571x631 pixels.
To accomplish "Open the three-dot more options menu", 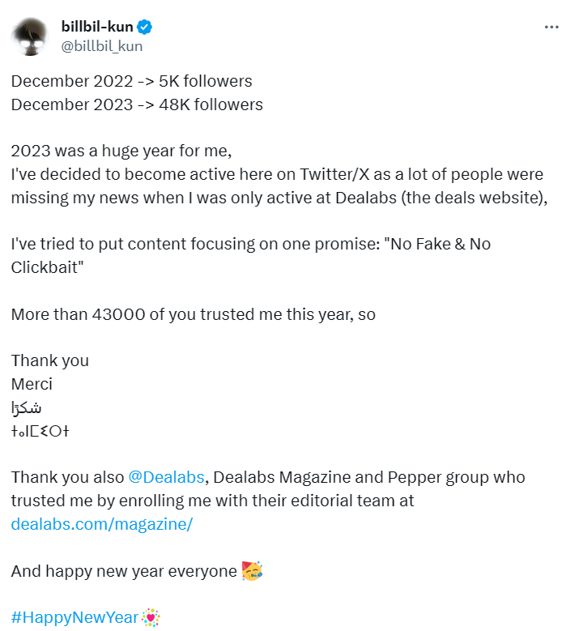I will click(552, 27).
